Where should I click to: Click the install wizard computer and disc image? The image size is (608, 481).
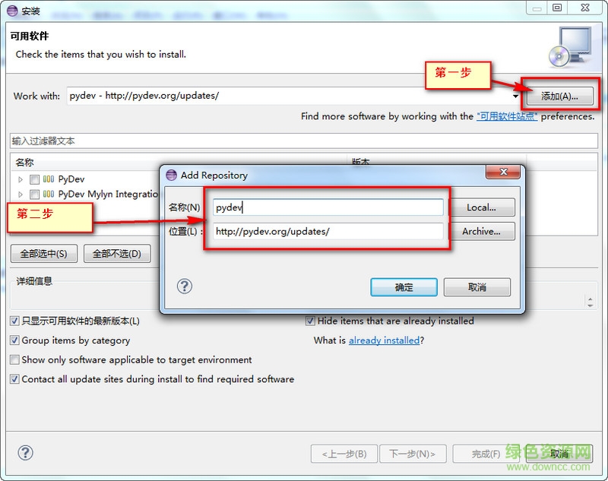point(570,47)
